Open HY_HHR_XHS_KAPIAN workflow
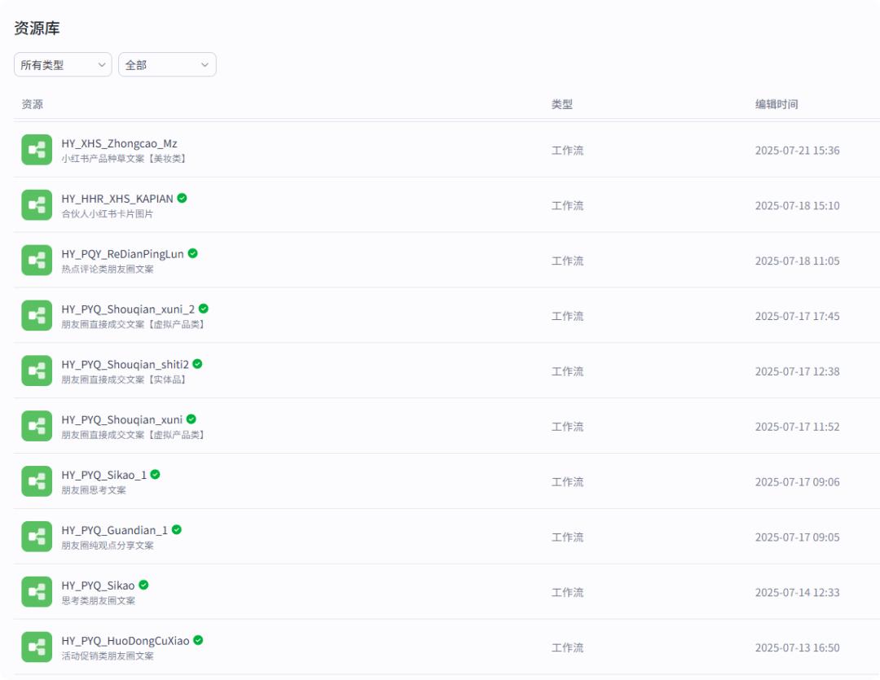Image resolution: width=880 pixels, height=680 pixels. point(117,199)
